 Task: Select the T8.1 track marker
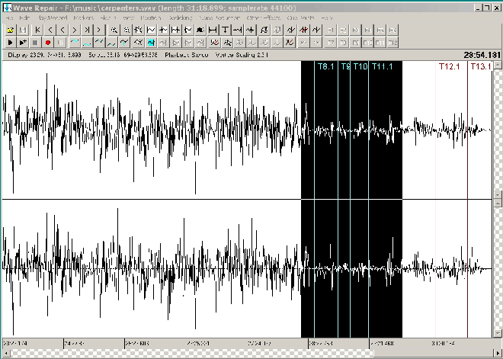pyautogui.click(x=325, y=67)
